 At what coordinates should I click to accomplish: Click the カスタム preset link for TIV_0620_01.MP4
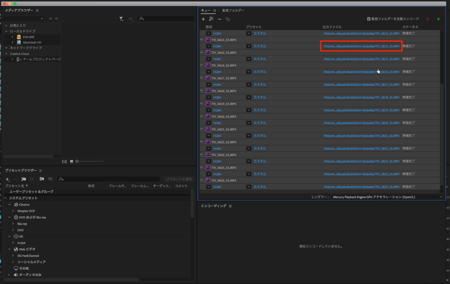[259, 123]
